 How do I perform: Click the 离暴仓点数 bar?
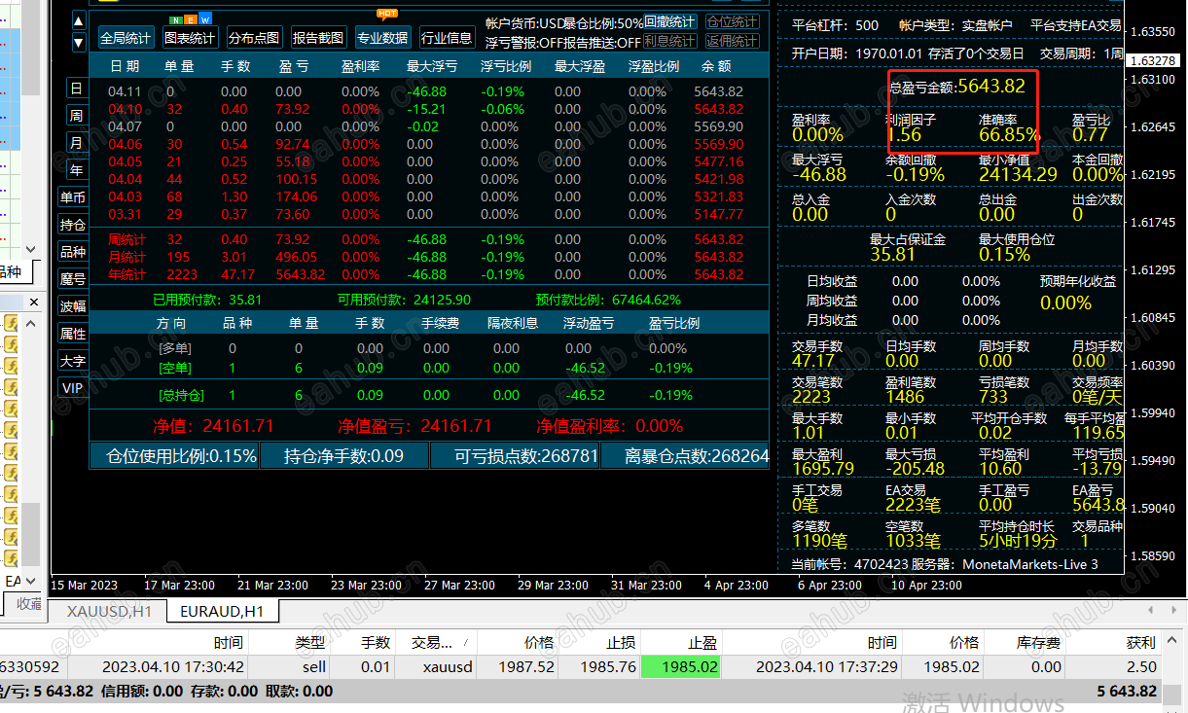pos(685,456)
